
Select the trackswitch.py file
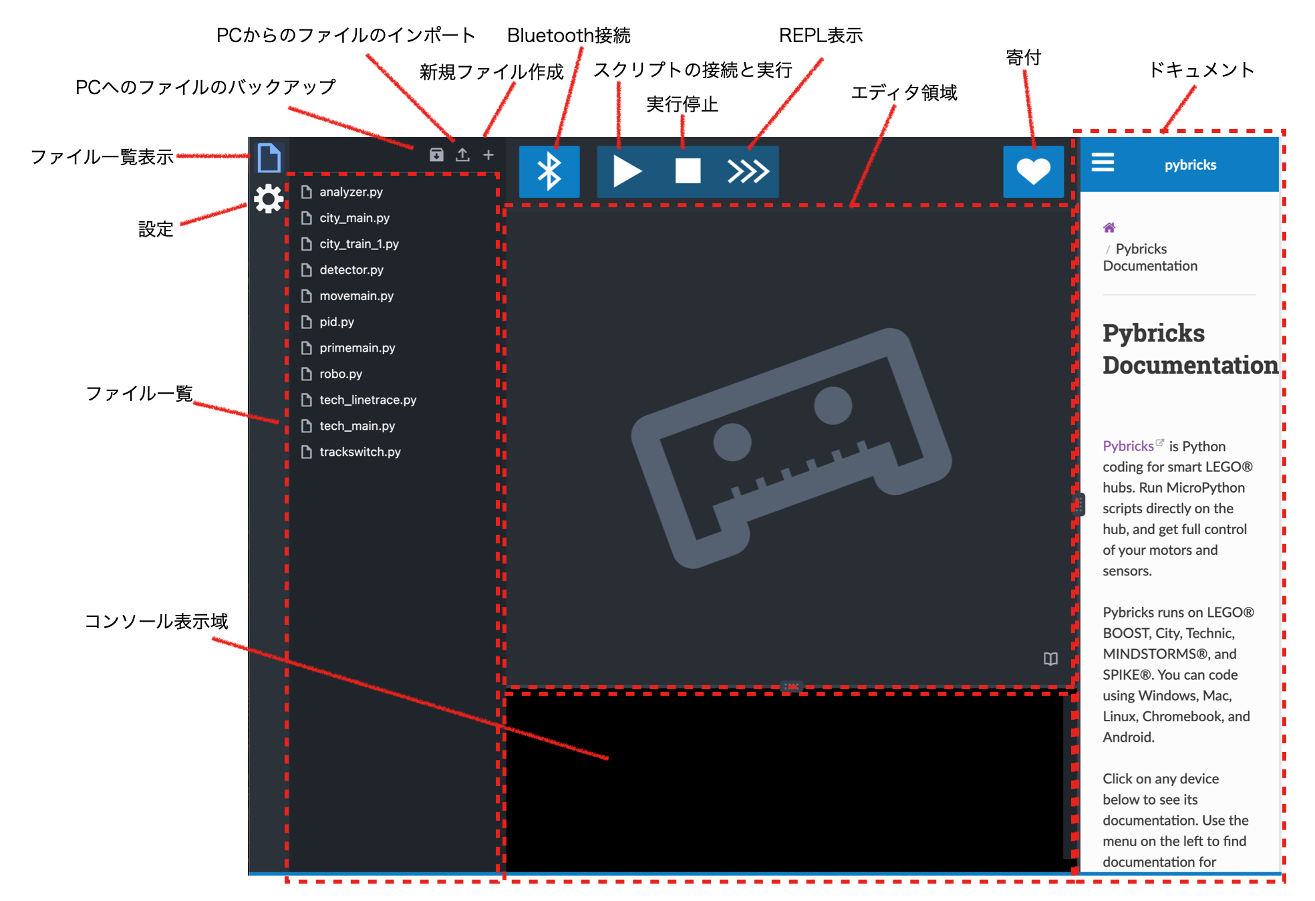(x=359, y=452)
